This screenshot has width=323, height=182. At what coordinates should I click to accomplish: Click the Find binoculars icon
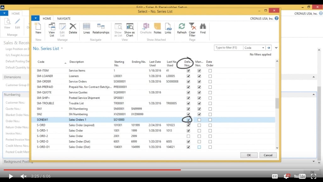203,28
